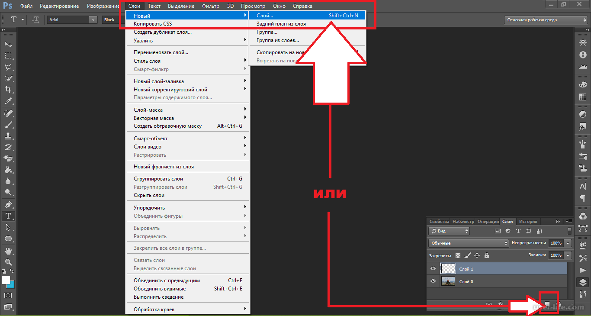Screen dimensions: 591x316
Task: Select the Polygonal Lasso tool
Action: point(8,67)
